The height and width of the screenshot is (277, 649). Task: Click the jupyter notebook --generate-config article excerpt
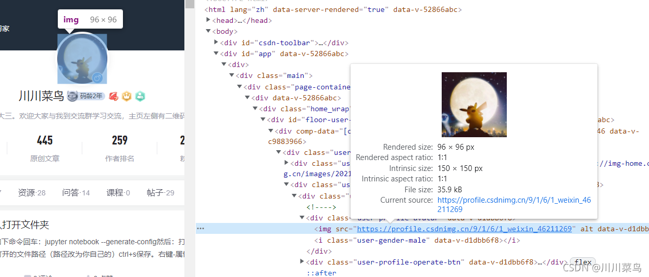pyautogui.click(x=92, y=248)
